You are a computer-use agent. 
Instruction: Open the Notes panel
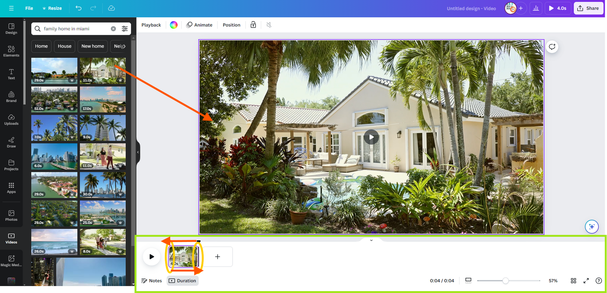[151, 281]
